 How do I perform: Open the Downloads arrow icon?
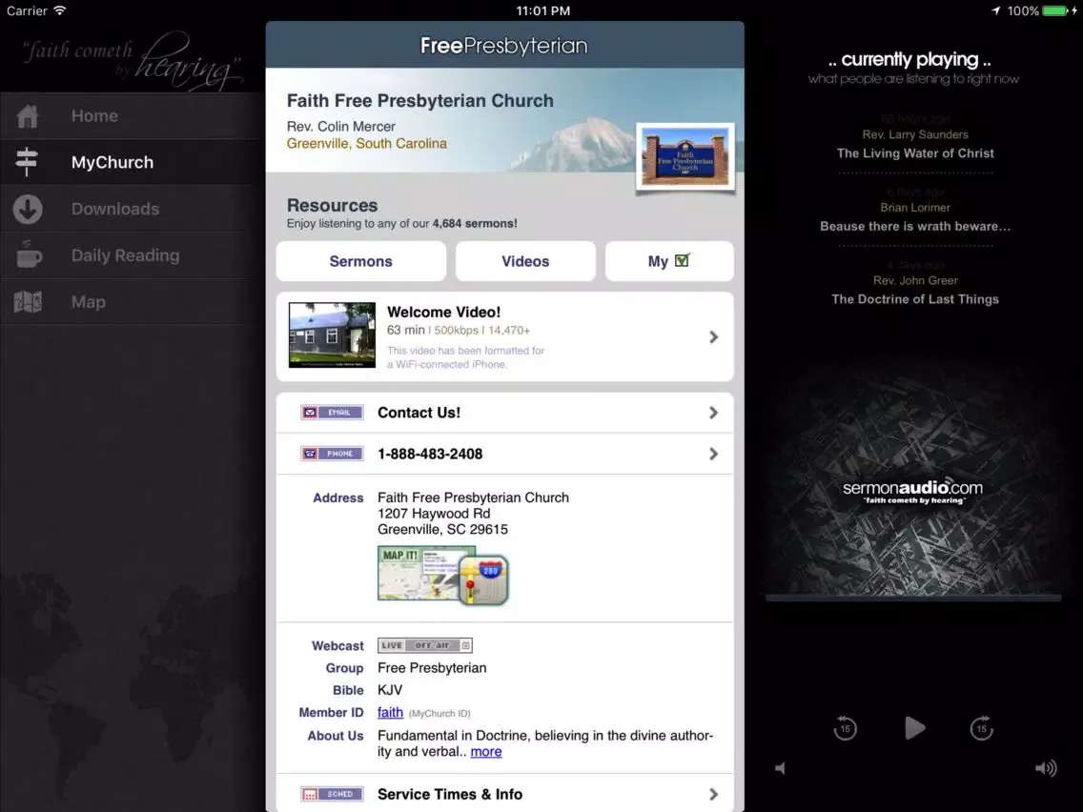click(x=28, y=210)
